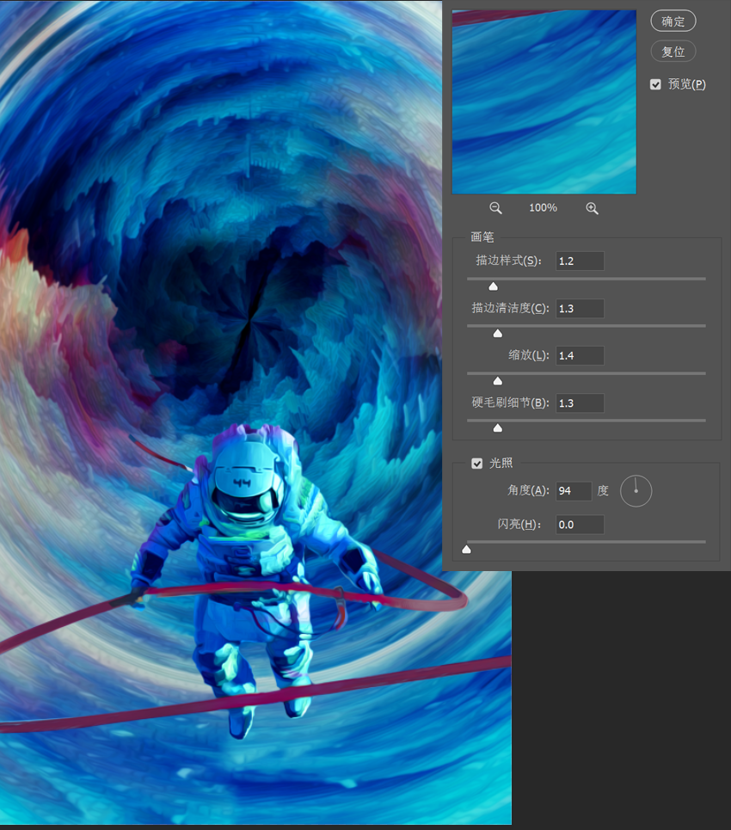Click the 闪亮 shine slider handle
This screenshot has height=830, width=731.
tap(466, 550)
